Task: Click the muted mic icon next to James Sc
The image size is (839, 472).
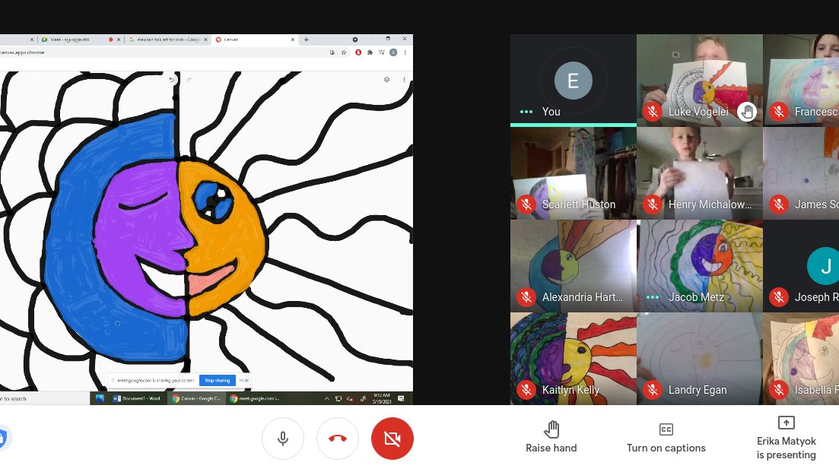Action: pyautogui.click(x=779, y=204)
